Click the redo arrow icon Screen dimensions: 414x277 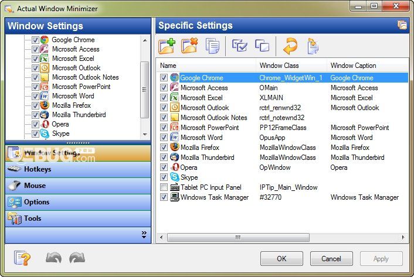pyautogui.click(x=77, y=258)
